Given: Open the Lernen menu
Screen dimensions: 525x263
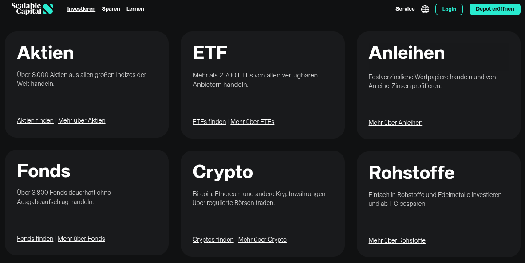Looking at the screenshot, I should pos(135,9).
